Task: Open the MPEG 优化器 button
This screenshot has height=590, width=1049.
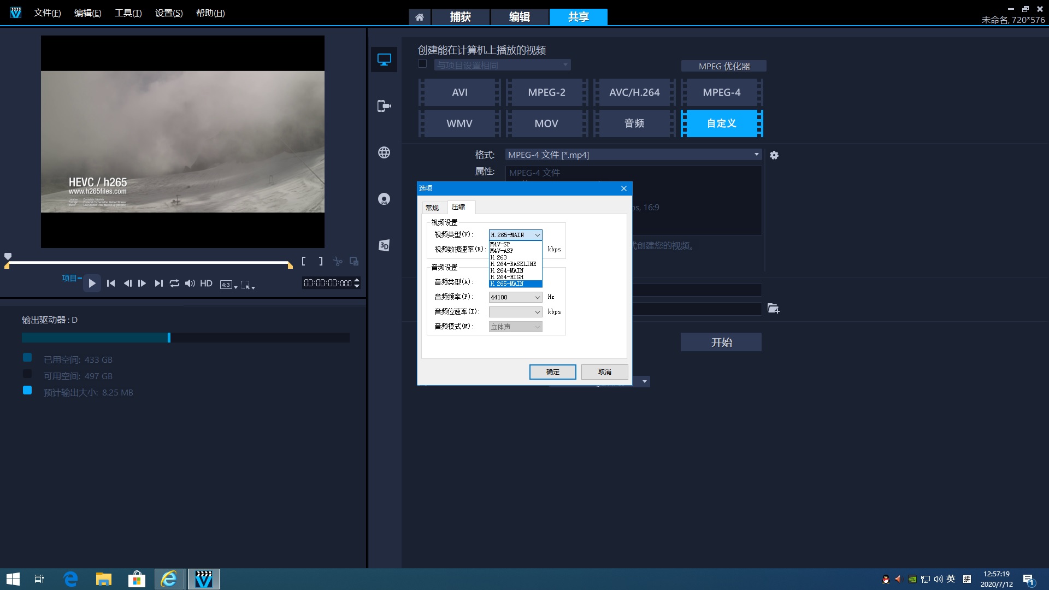Action: [x=724, y=66]
